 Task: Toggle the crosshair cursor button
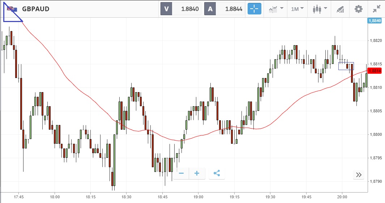[254, 9]
